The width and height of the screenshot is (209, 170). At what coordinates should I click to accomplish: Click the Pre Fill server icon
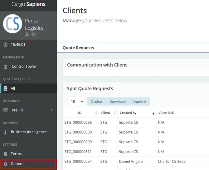[x=5, y=110]
